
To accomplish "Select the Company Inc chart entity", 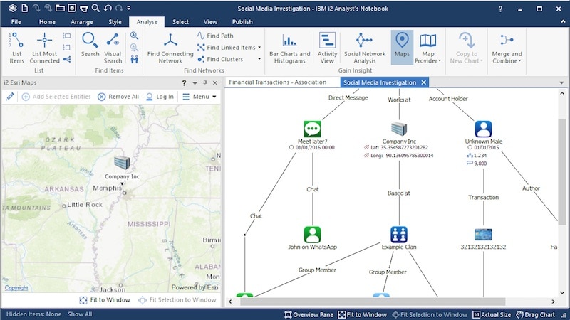I will tap(399, 129).
